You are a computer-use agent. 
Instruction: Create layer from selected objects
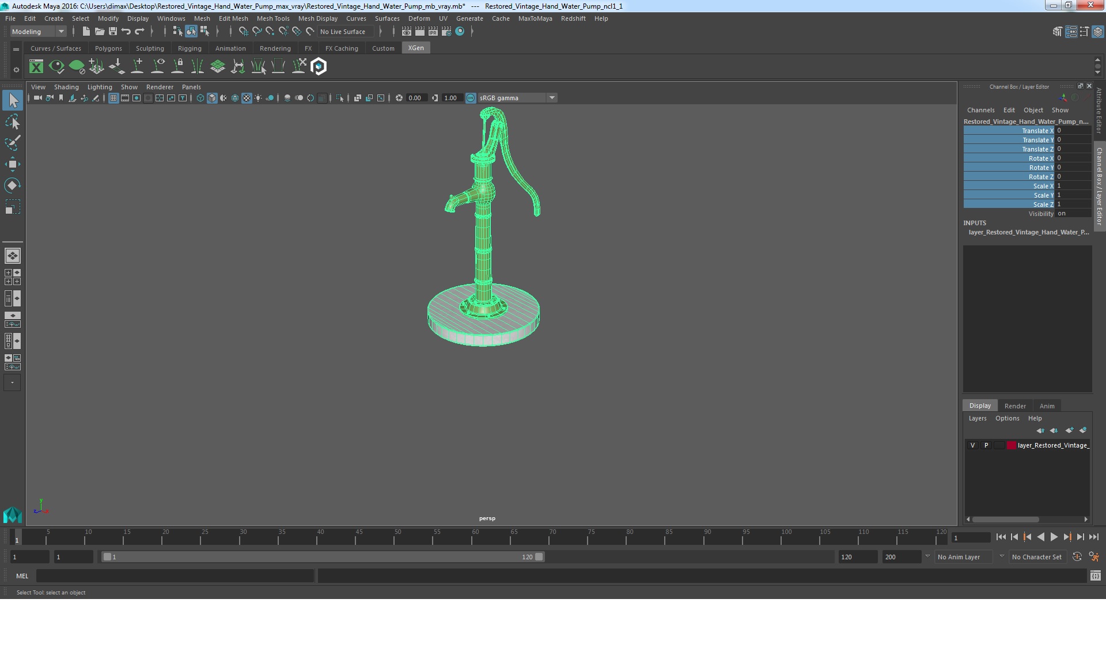pos(1083,430)
